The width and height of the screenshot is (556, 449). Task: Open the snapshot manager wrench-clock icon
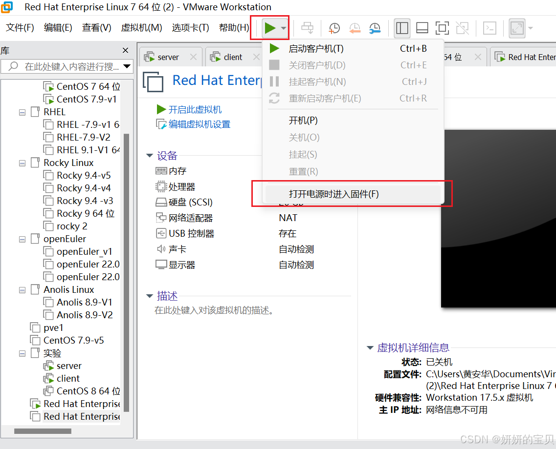[375, 28]
